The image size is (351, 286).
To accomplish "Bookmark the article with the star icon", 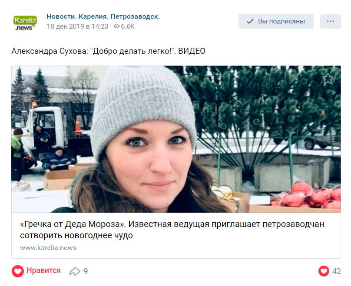I will click(328, 79).
